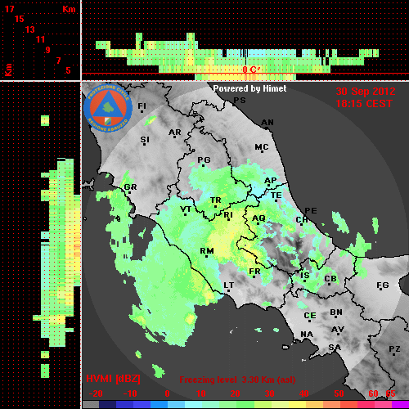Click the PG city label
Image resolution: width=409 pixels, height=409 pixels.
pyautogui.click(x=204, y=160)
